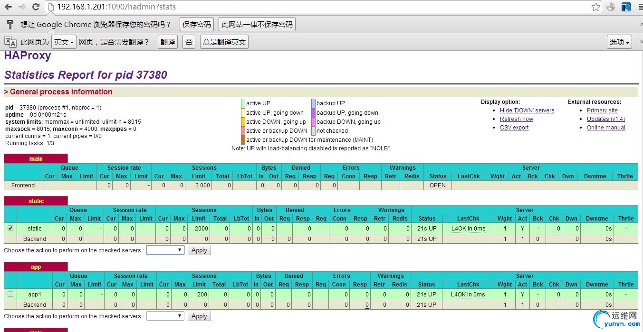Click active DOWN, going up orange swatch

pyautogui.click(x=243, y=122)
